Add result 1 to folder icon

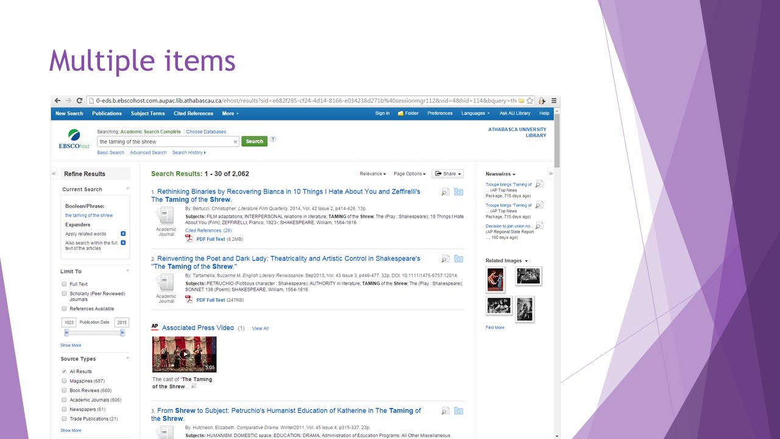458,192
